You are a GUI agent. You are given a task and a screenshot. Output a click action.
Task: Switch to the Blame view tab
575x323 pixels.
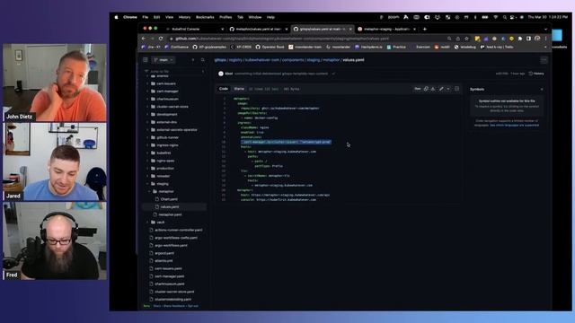tap(239, 89)
